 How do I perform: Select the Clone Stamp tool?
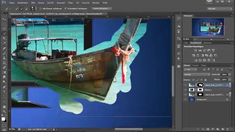click(4, 58)
